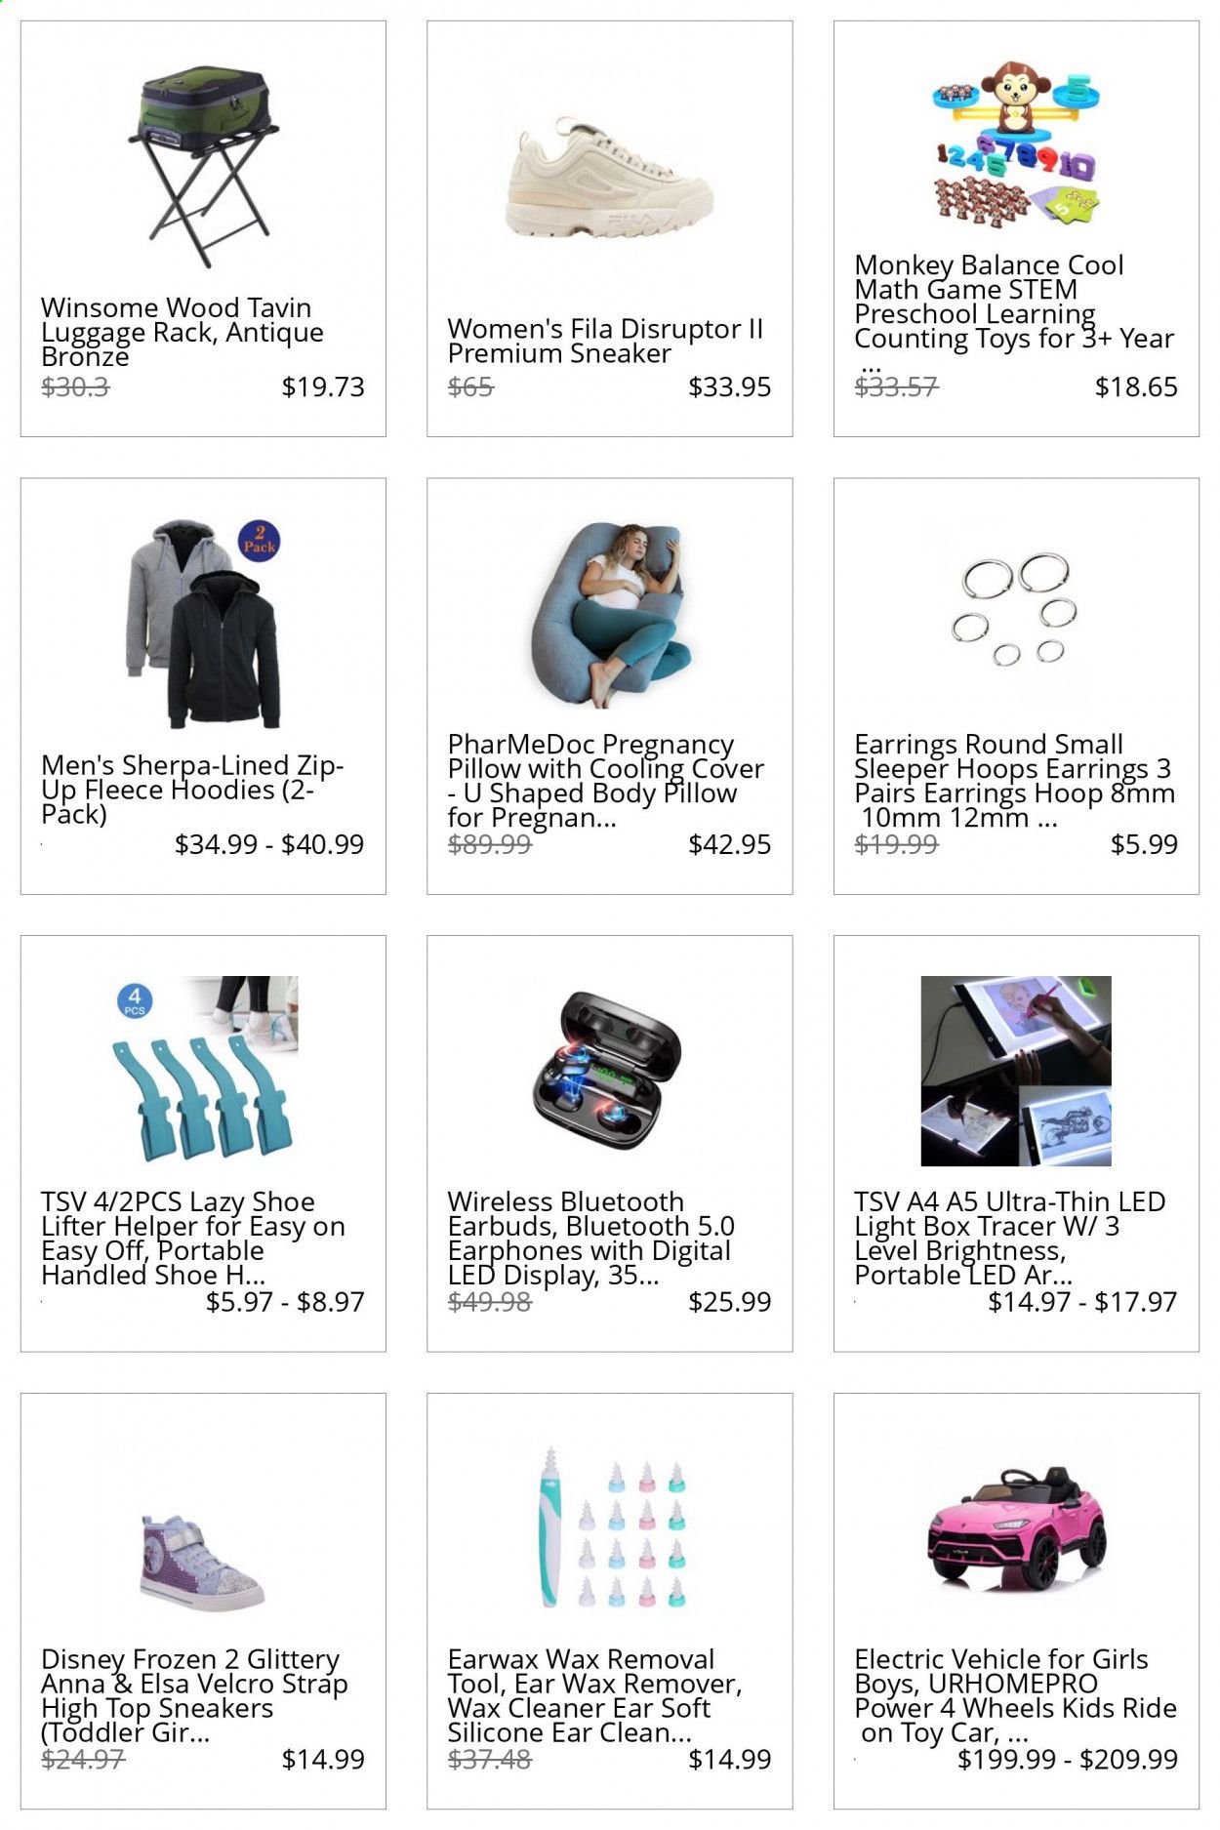Click the wireless Bluetooth earbuds picture
The height and width of the screenshot is (1830, 1220).
point(610,1070)
